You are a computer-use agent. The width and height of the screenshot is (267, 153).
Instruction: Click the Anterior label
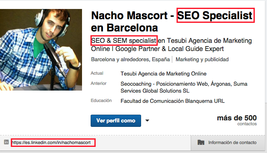pyautogui.click(x=98, y=83)
